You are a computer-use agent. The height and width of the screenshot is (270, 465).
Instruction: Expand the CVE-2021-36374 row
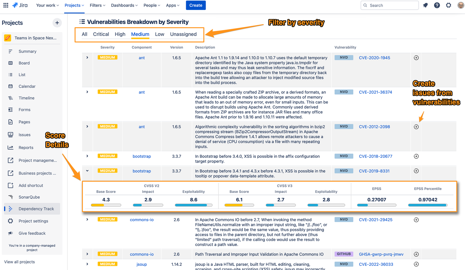point(87,92)
